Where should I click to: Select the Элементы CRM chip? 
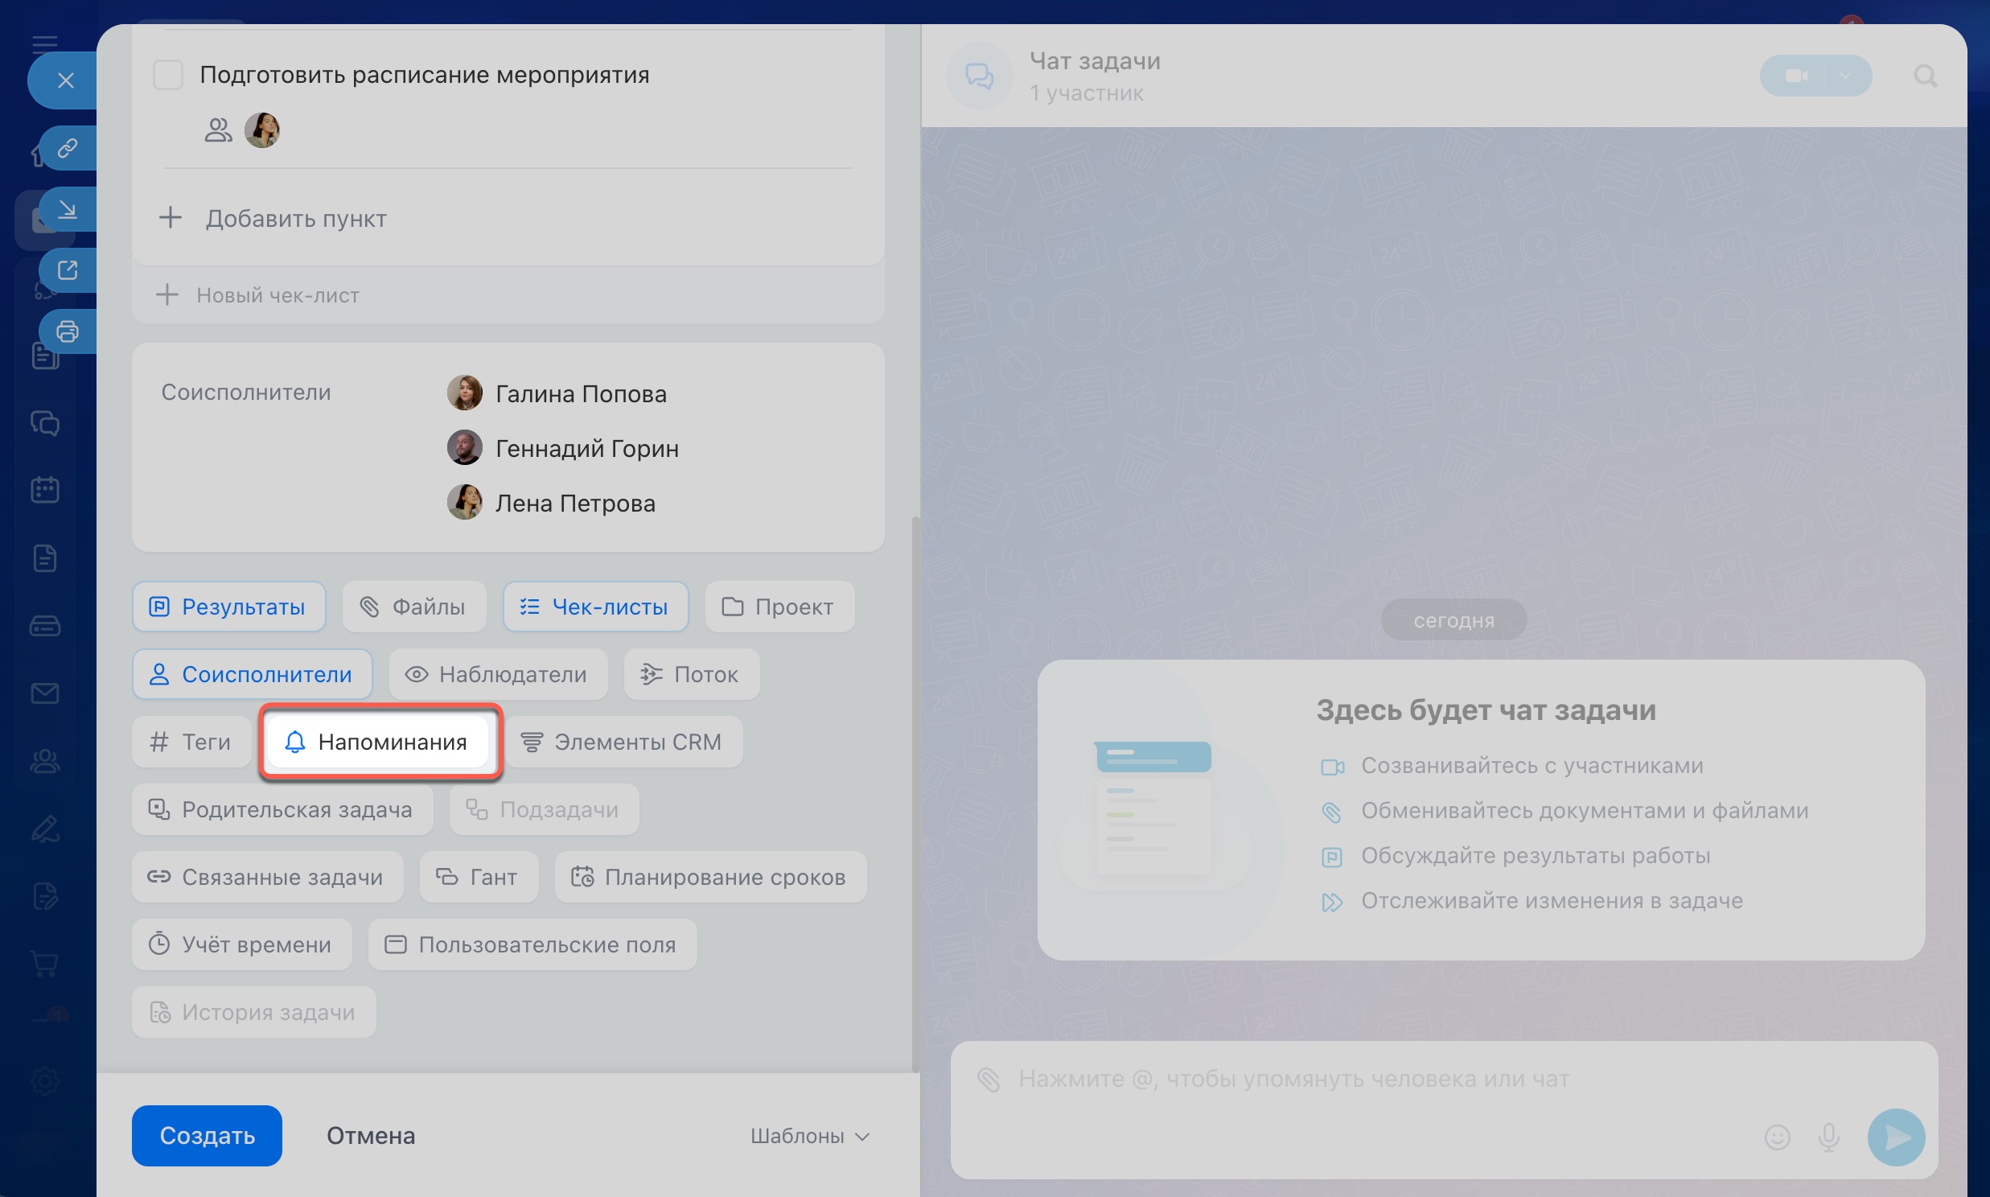tap(622, 742)
